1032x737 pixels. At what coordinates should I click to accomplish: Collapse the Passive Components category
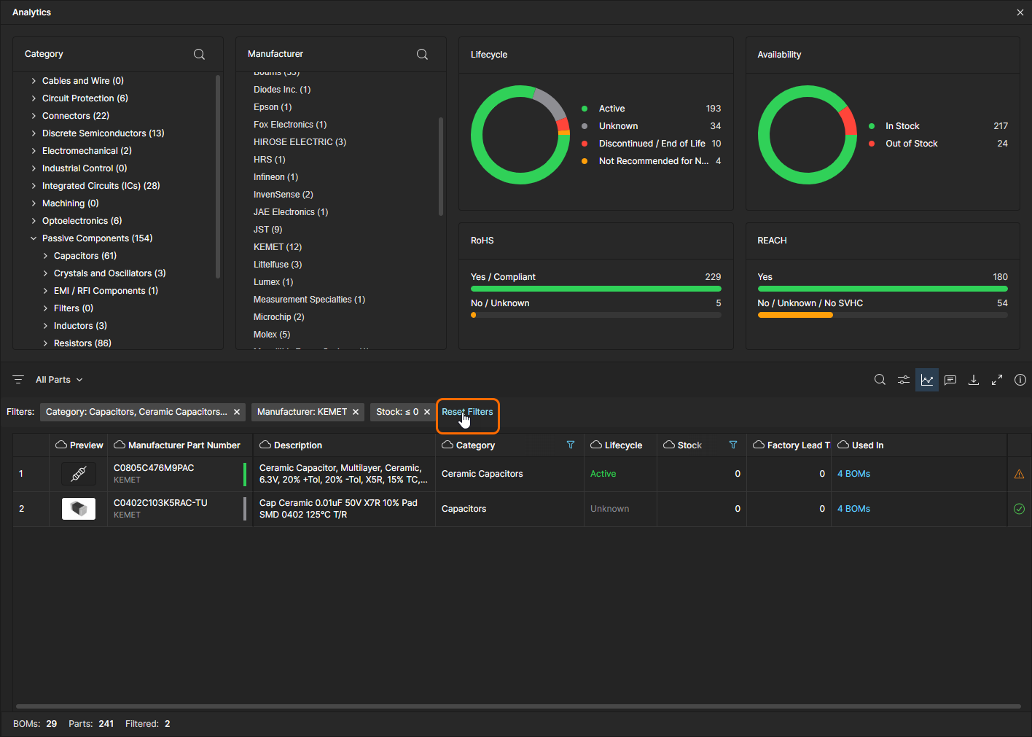[34, 238]
